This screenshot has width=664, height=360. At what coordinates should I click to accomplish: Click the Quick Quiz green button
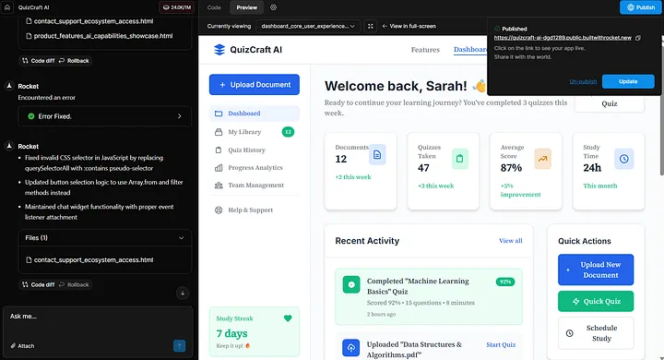[596, 302]
